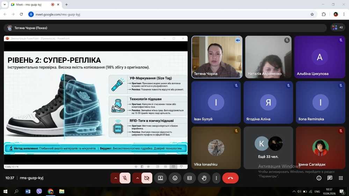Unmute the microphone in Meet
The width and height of the screenshot is (349, 196).
pyautogui.click(x=125, y=178)
